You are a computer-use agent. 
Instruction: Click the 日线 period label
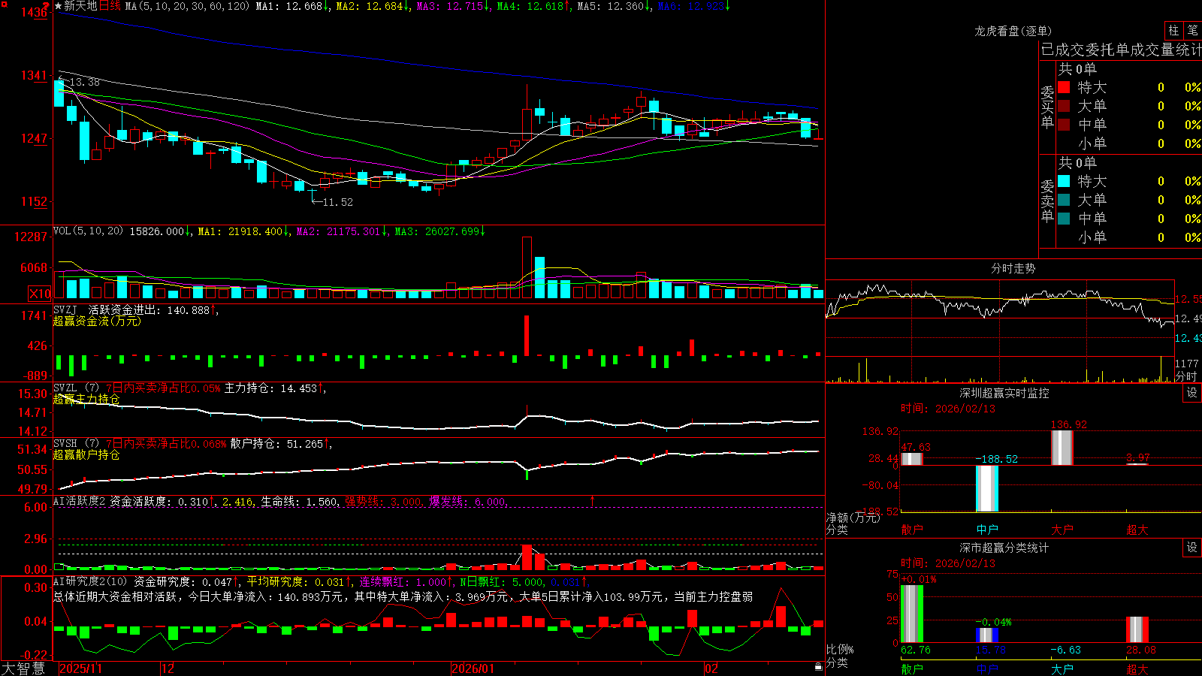110,6
